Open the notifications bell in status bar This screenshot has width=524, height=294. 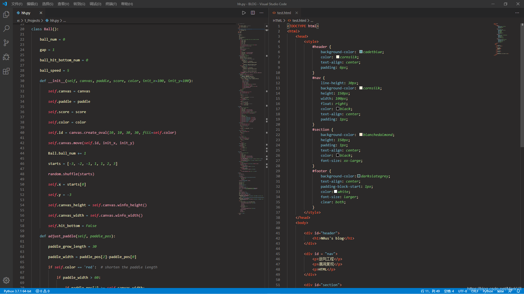coord(518,291)
